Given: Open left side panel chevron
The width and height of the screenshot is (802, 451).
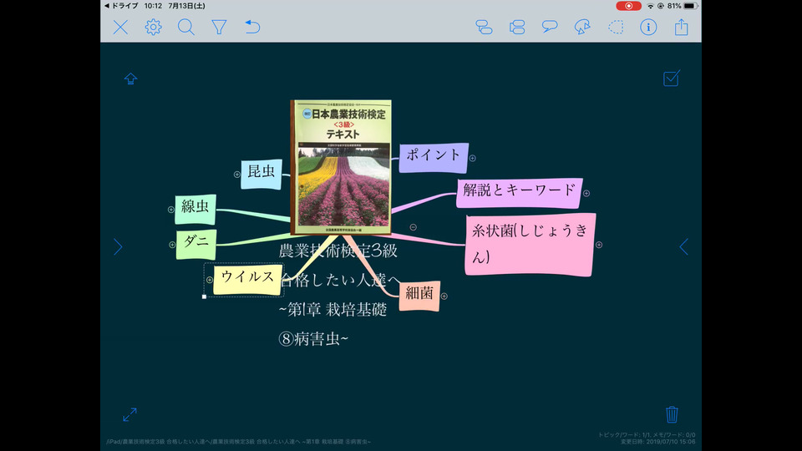Looking at the screenshot, I should coord(118,247).
